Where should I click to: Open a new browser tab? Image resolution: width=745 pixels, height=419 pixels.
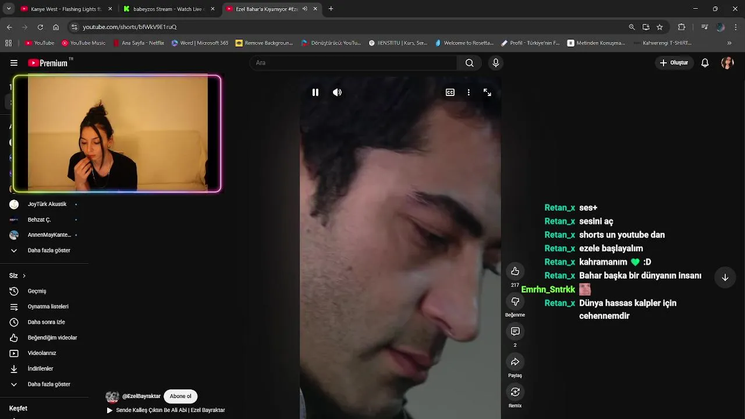coord(331,9)
